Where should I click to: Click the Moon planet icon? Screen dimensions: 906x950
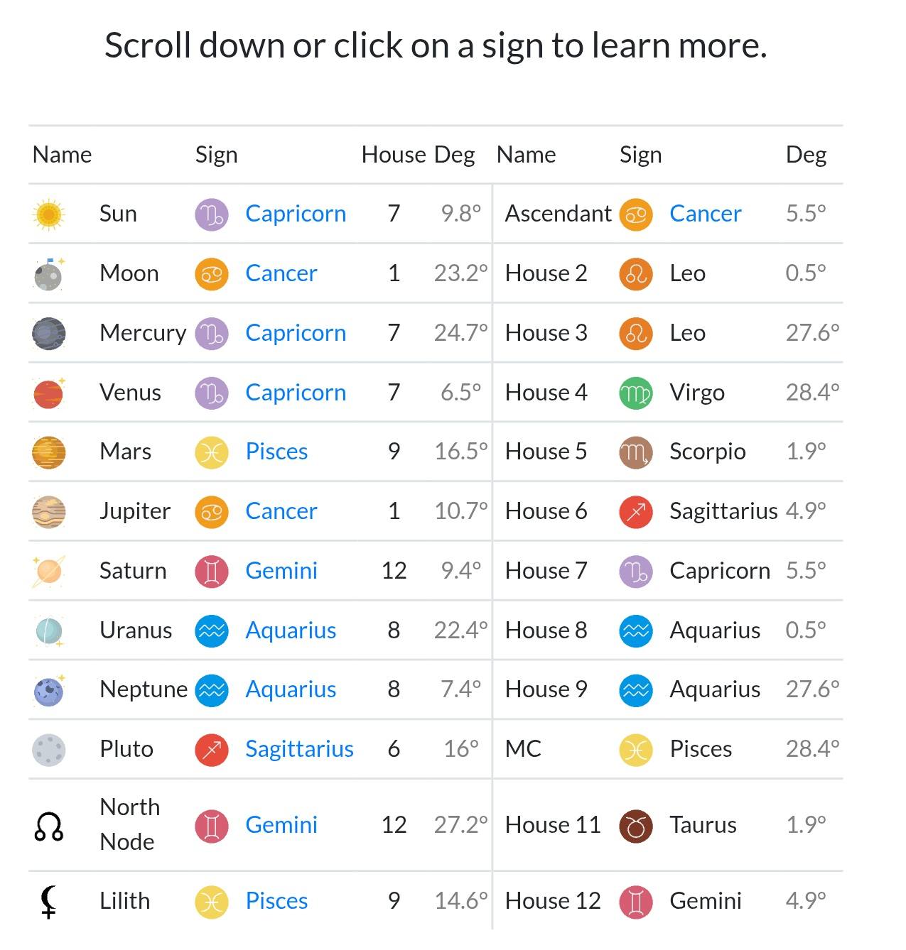(48, 273)
